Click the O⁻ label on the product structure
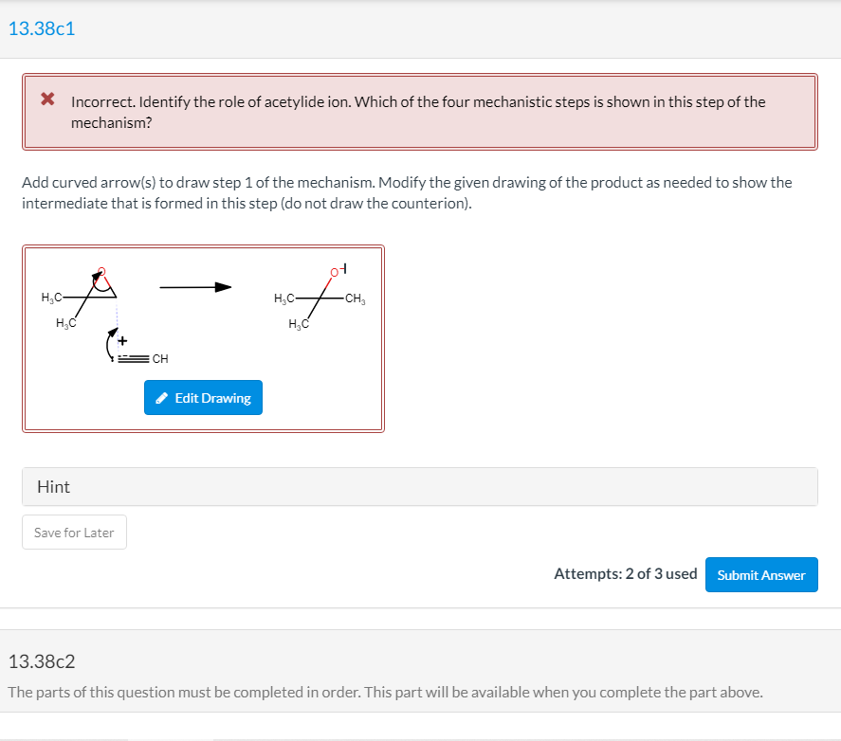Screen dimensions: 841x741 (336, 272)
